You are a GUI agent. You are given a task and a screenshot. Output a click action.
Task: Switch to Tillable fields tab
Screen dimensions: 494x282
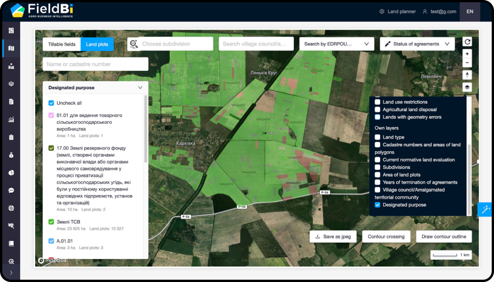pyautogui.click(x=62, y=44)
